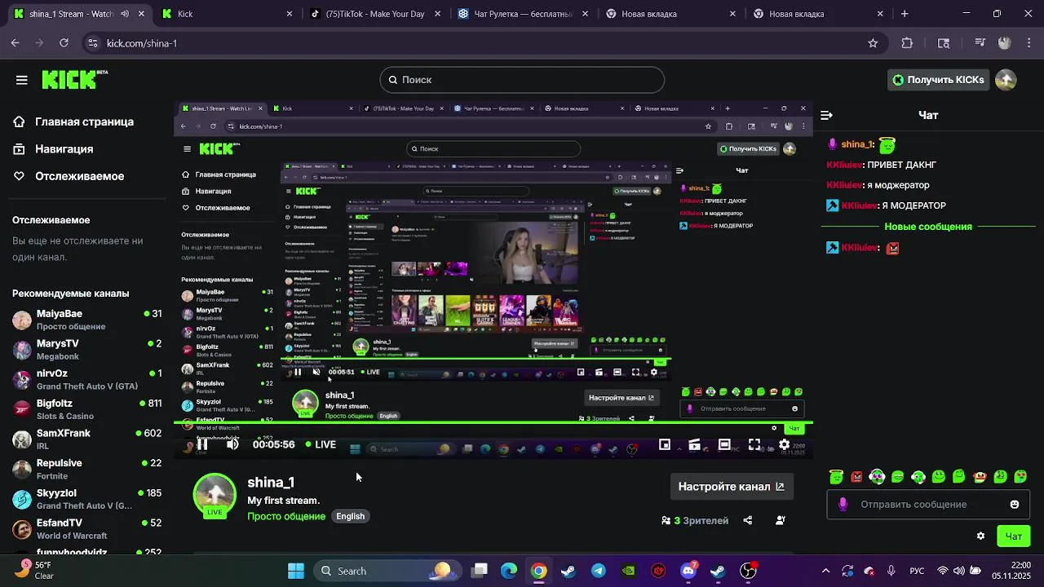Mute the shina_1 Stream browser tab audio
This screenshot has width=1044, height=587.
click(125, 14)
